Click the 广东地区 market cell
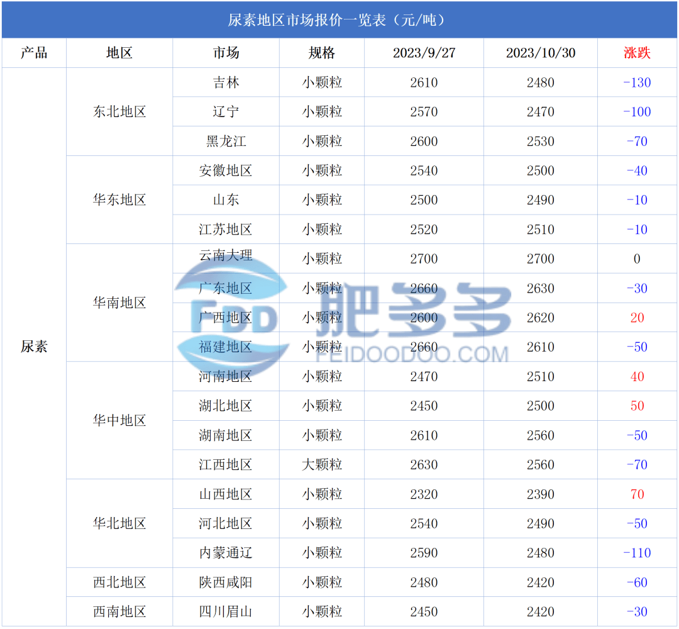This screenshot has width=679, height=629. pos(226,288)
